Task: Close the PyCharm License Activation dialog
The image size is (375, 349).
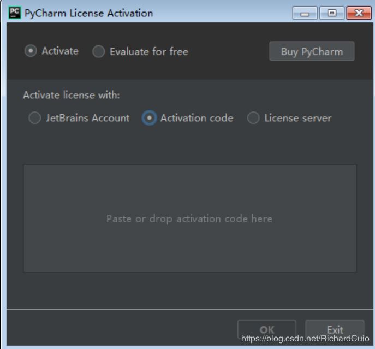Action: click(x=359, y=13)
